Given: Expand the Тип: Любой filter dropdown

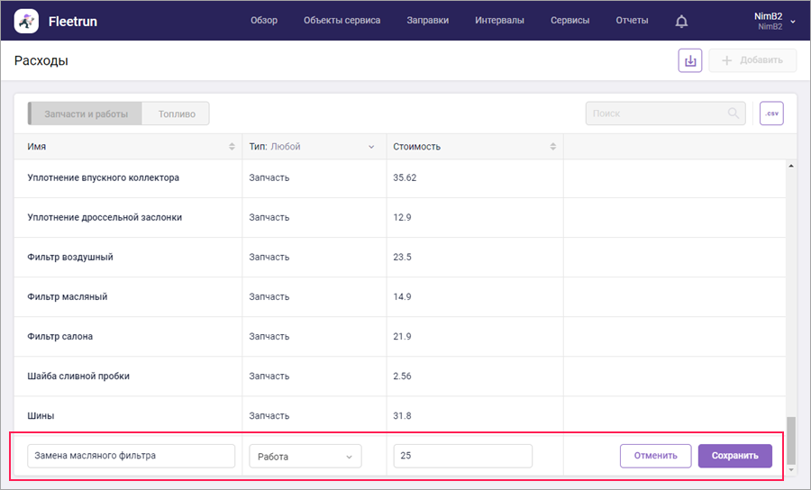Looking at the screenshot, I should 369,147.
